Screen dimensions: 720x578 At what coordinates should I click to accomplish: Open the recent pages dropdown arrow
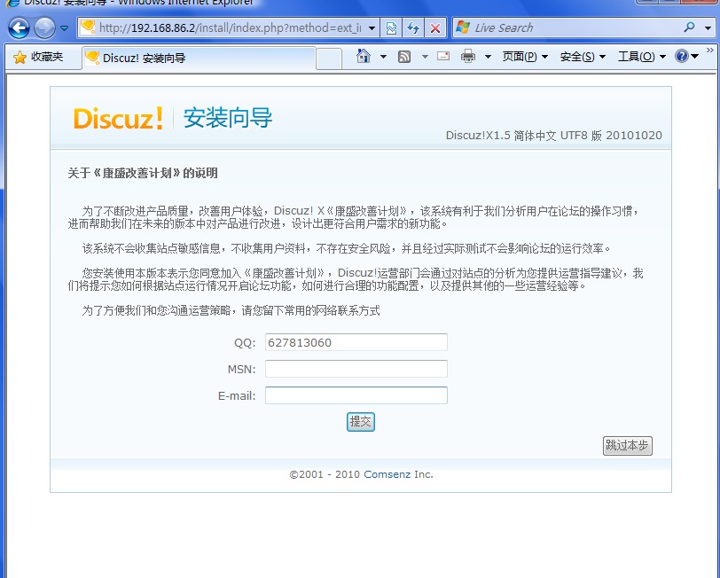64,28
